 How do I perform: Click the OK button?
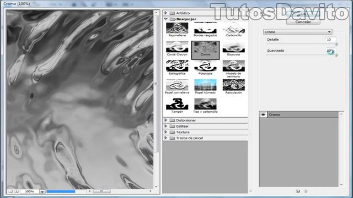(303, 14)
